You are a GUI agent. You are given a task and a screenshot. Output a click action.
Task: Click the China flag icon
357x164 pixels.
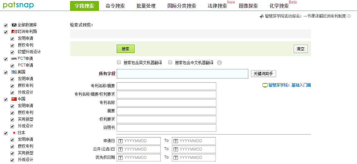pyautogui.click(x=14, y=99)
